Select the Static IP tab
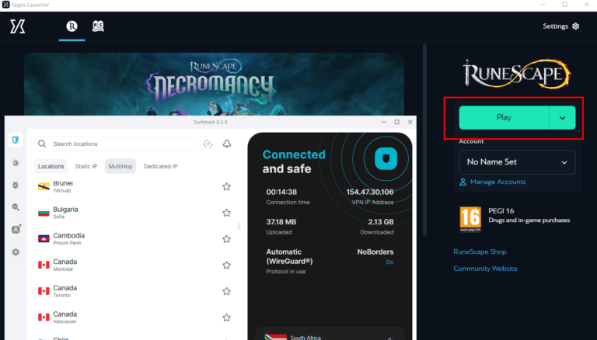 86,166
